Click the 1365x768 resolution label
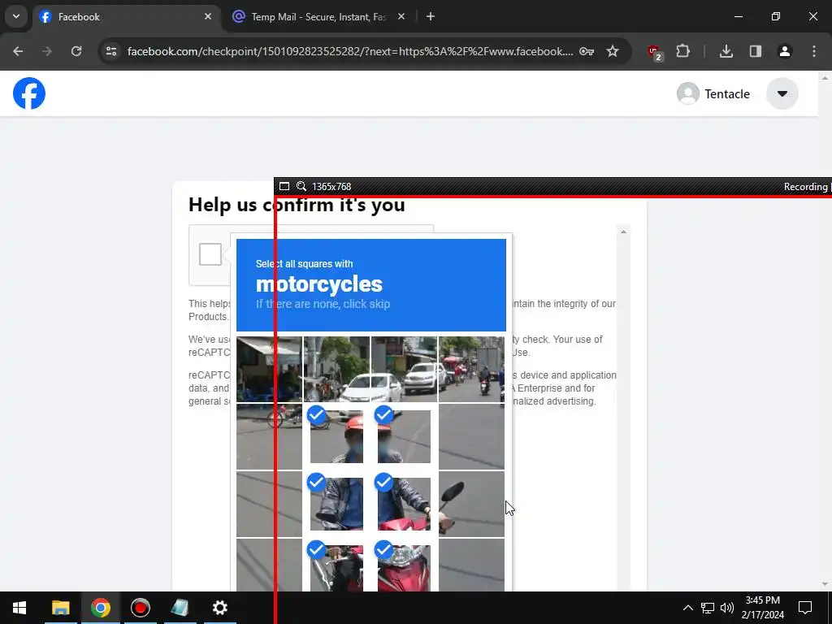This screenshot has width=832, height=624. click(x=331, y=187)
